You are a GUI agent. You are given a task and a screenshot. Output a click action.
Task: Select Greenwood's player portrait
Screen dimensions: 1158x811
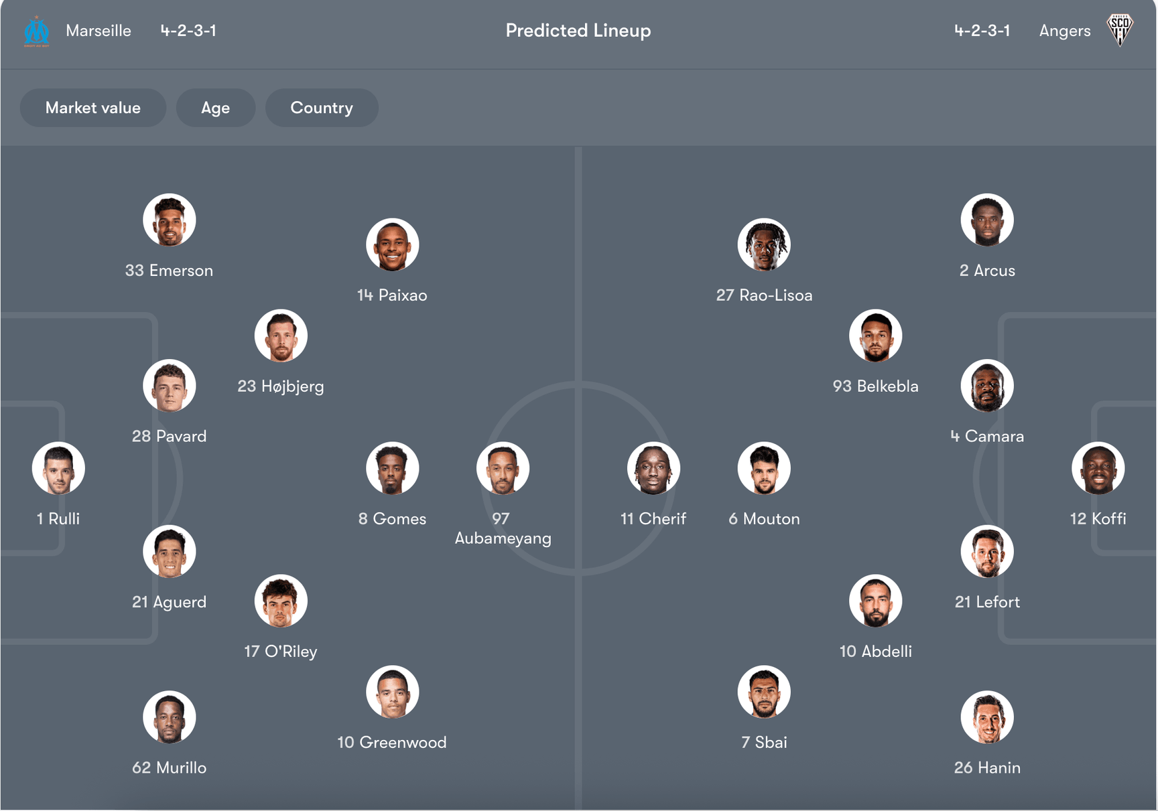392,692
